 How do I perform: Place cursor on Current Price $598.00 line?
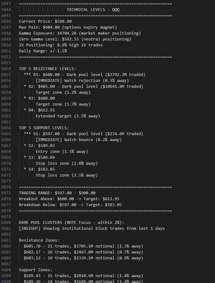point(45,21)
